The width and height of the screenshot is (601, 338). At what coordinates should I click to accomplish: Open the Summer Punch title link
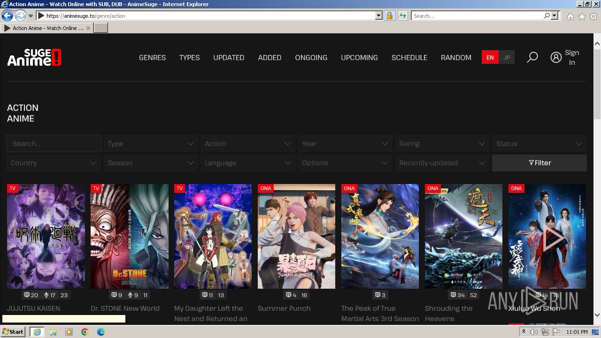(x=284, y=308)
